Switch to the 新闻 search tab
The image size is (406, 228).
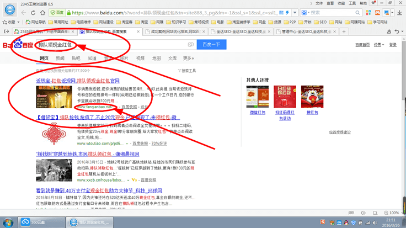pos(60,59)
